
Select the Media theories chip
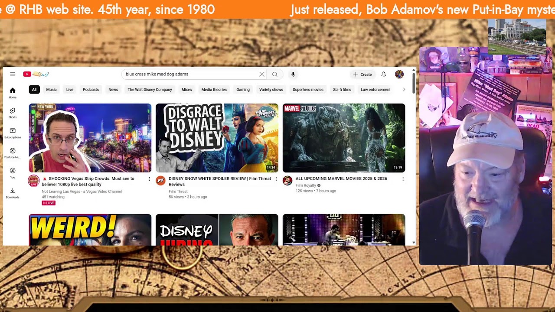214,90
